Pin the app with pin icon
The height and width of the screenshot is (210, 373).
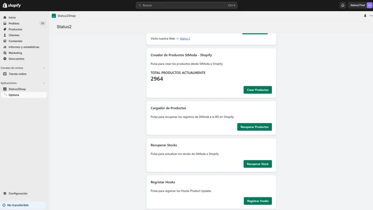[365, 16]
